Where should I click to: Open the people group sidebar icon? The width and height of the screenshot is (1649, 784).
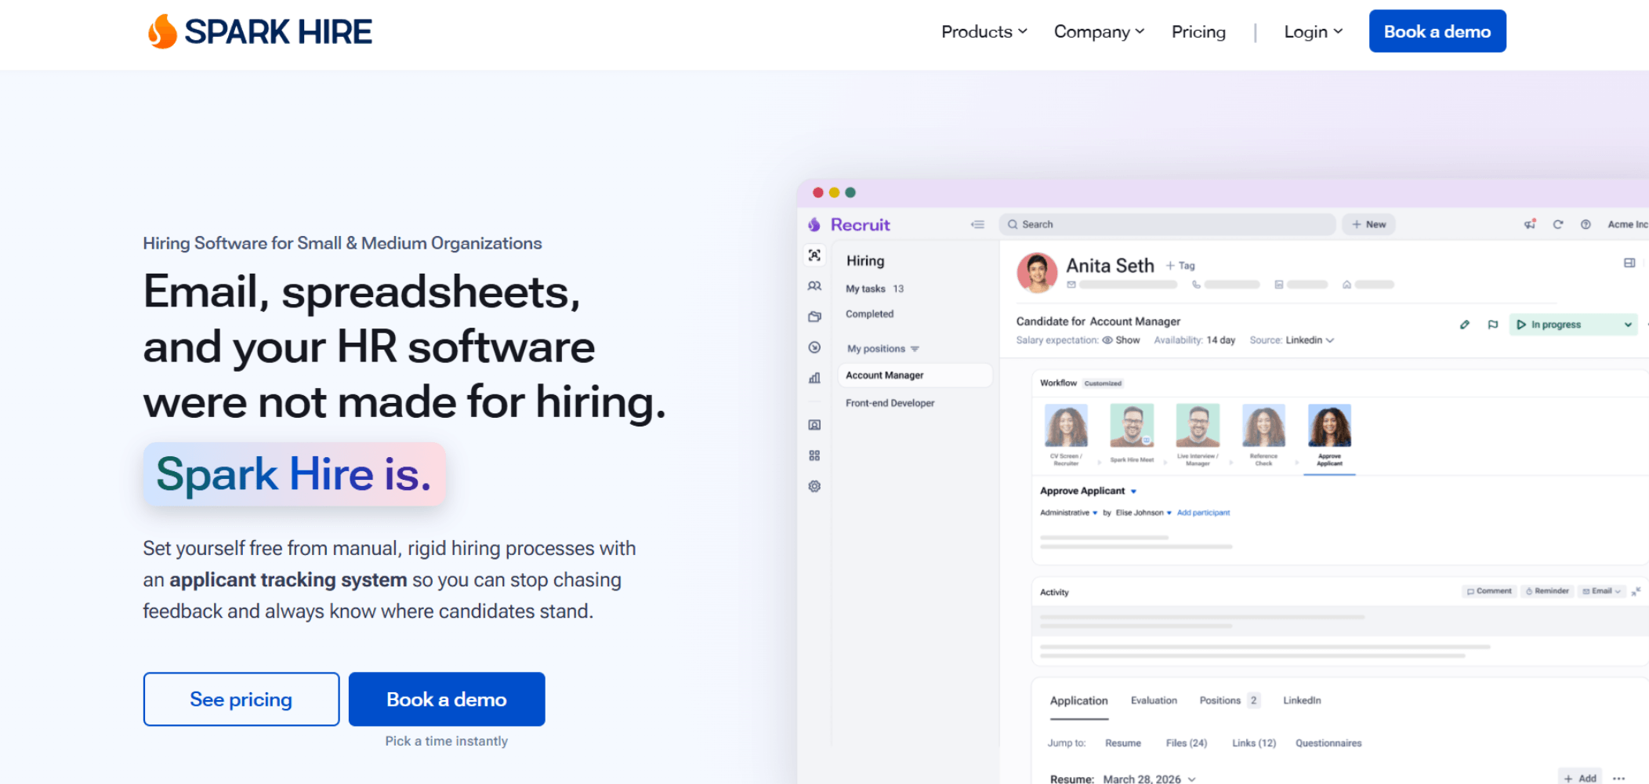point(814,286)
